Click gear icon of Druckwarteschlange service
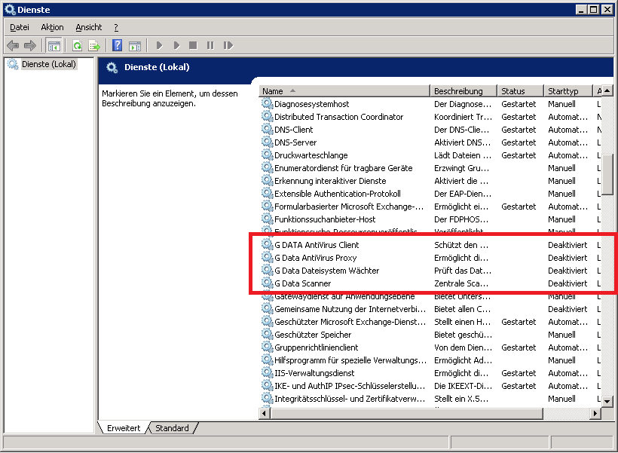 pos(268,155)
